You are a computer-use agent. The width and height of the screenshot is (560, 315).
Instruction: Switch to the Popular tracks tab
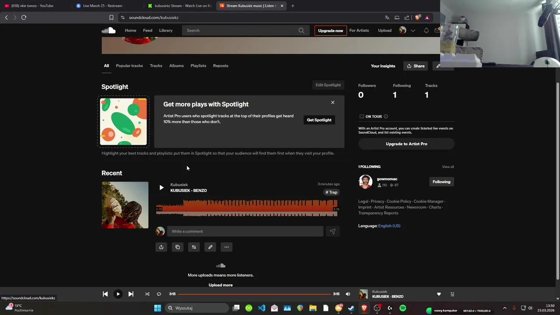tap(129, 66)
